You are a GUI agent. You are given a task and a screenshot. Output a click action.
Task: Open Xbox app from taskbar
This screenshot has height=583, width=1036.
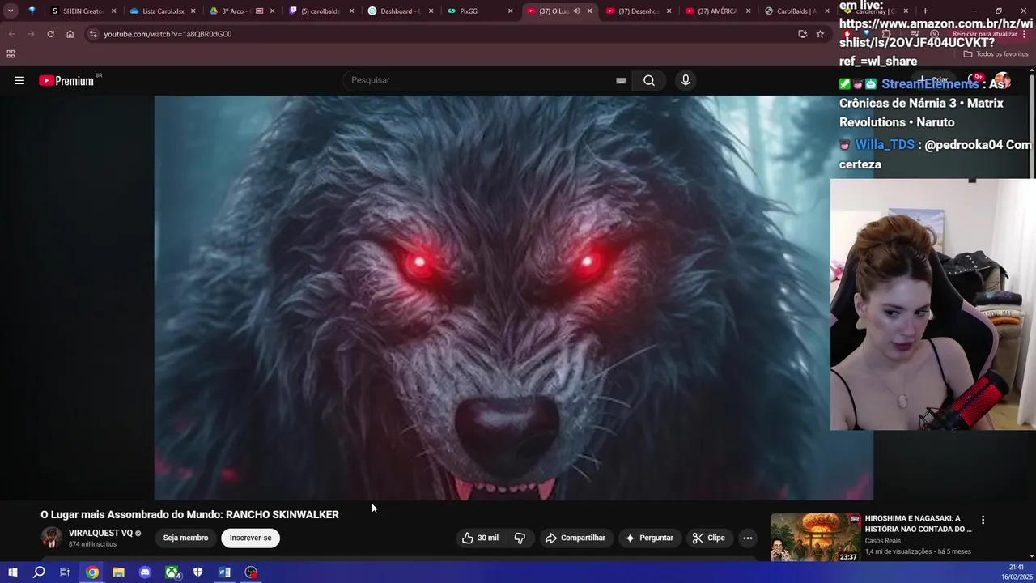click(x=172, y=572)
